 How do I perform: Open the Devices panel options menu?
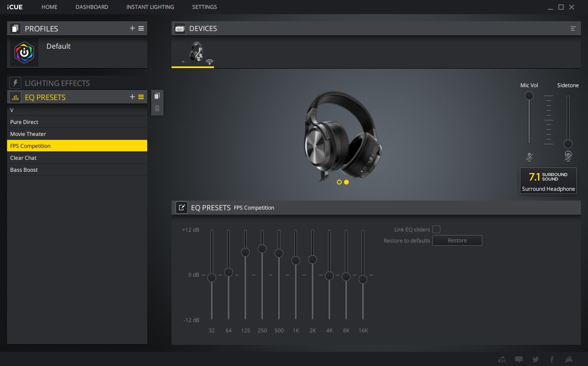(x=573, y=28)
